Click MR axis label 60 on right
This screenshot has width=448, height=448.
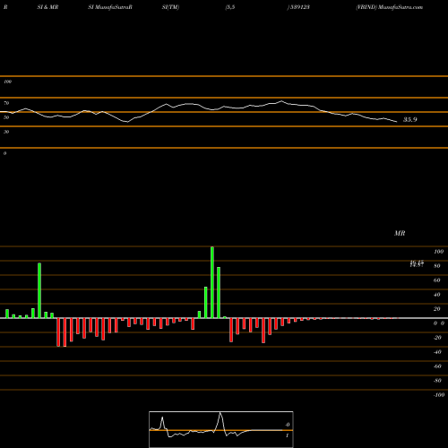point(437,280)
